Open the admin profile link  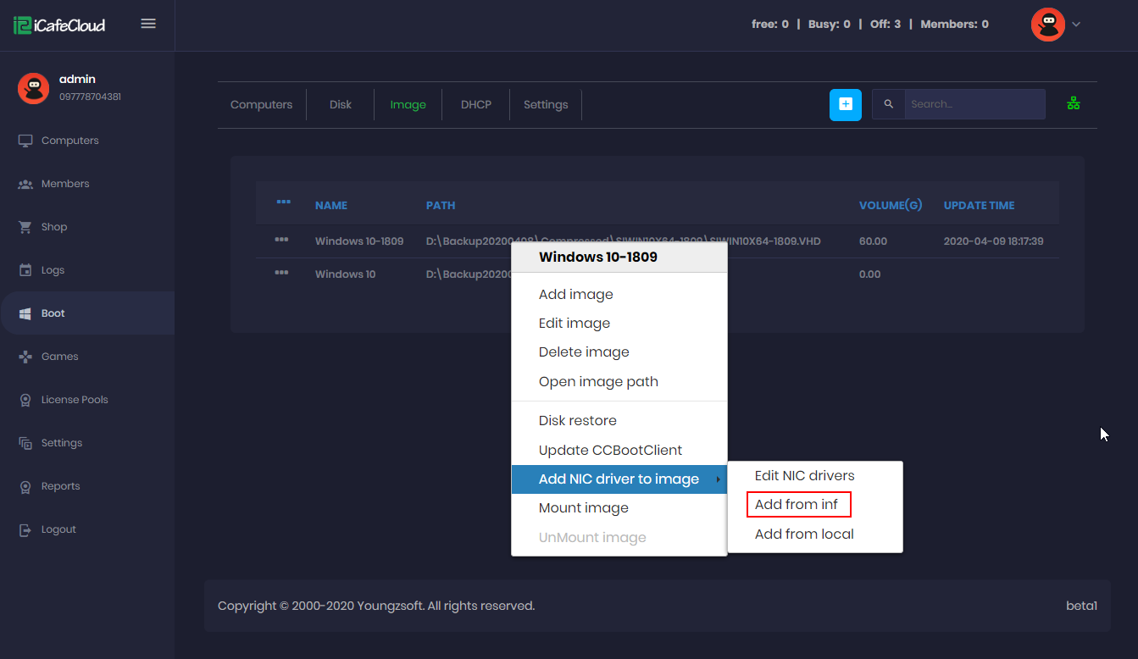point(77,79)
